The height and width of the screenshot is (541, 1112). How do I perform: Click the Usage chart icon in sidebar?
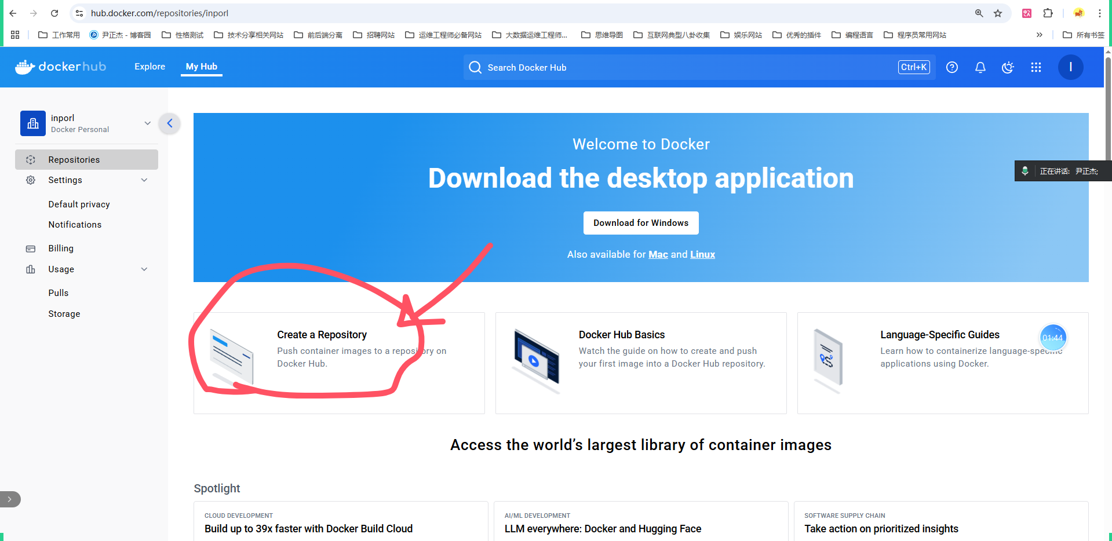pyautogui.click(x=31, y=269)
